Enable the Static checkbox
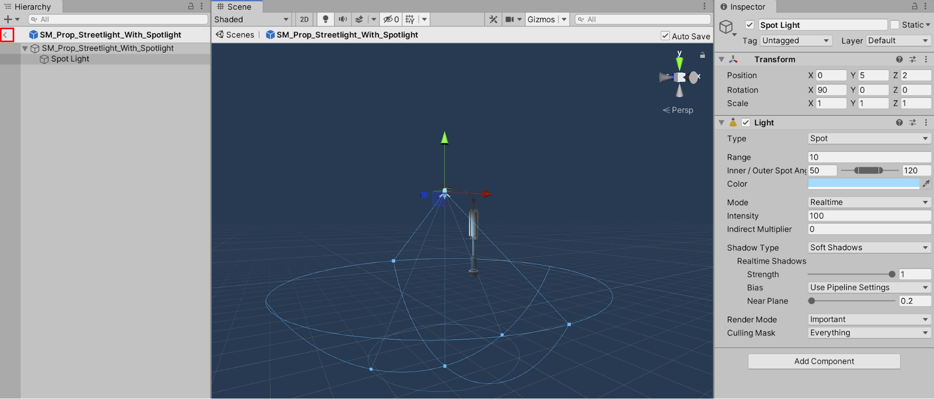 click(x=894, y=25)
